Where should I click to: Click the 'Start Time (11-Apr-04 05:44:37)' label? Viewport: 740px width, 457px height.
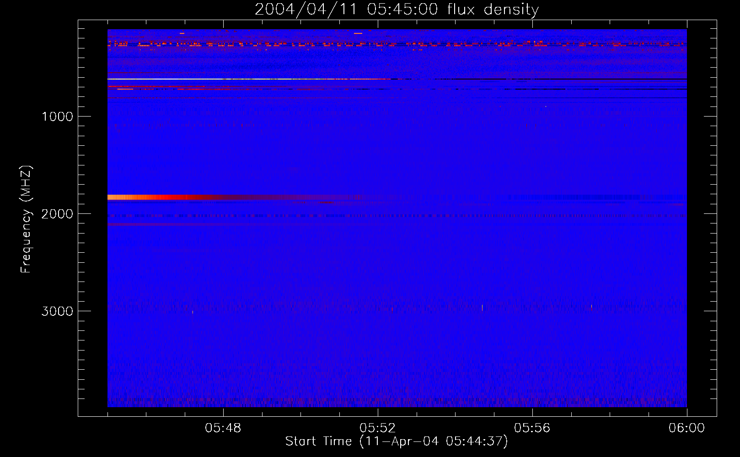(x=397, y=441)
